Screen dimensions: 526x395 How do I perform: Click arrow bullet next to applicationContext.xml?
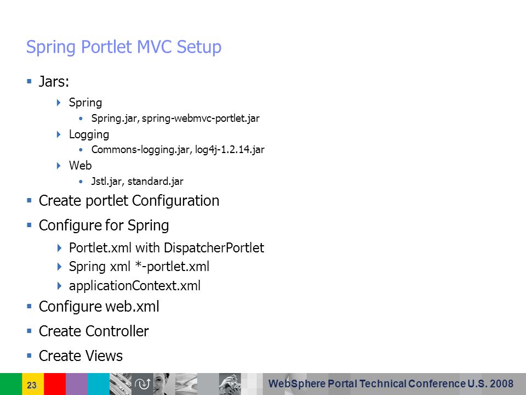click(x=59, y=286)
